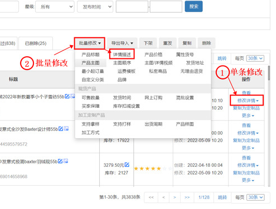Select 无理由退货 menu item
Screen dimensions: 276x209
[191, 71]
